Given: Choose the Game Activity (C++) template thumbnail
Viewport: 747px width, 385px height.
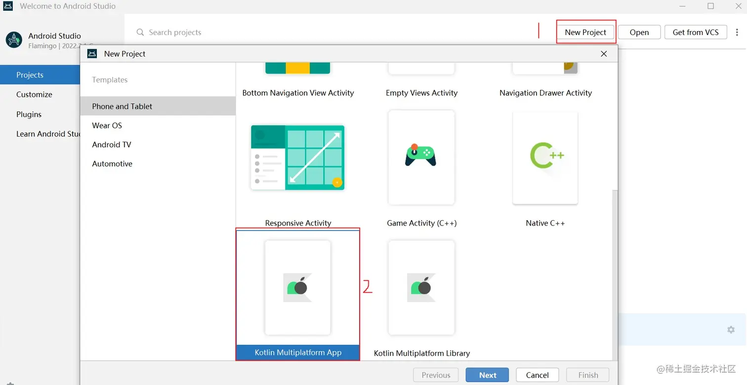Looking at the screenshot, I should [421, 157].
